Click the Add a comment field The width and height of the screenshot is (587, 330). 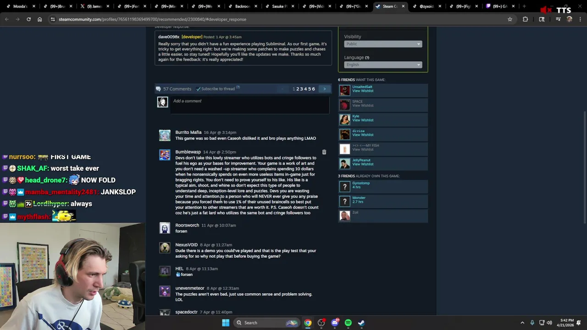(250, 105)
